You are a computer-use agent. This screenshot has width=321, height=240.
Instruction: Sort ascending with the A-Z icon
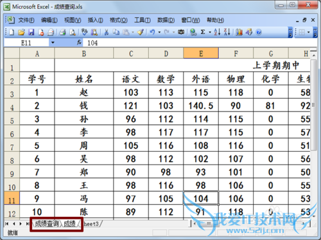[x=217, y=32]
